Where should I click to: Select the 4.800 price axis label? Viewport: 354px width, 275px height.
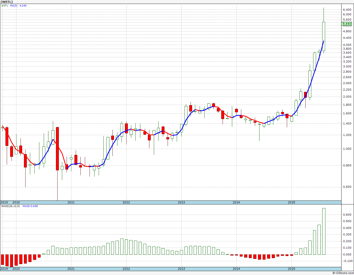tap(347, 32)
